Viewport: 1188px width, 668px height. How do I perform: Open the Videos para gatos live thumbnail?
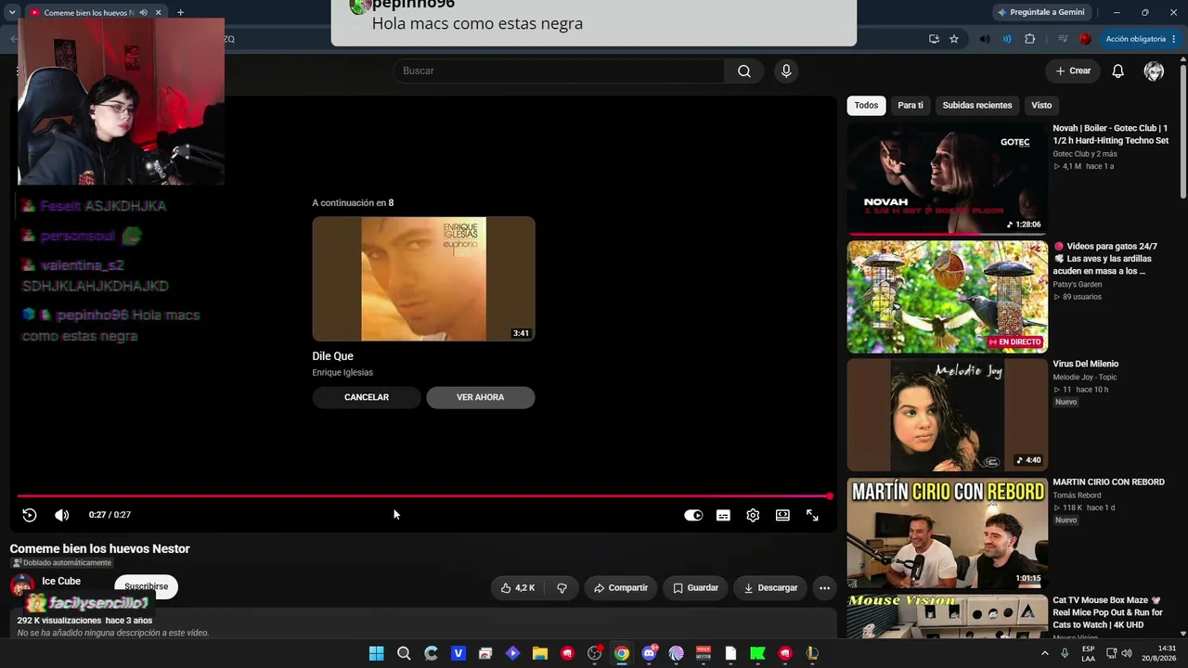(x=947, y=297)
